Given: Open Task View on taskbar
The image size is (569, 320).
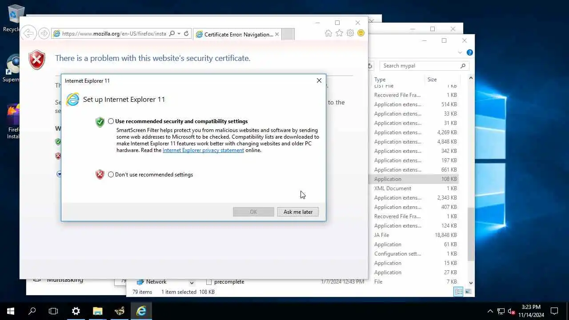Looking at the screenshot, I should pyautogui.click(x=53, y=311).
